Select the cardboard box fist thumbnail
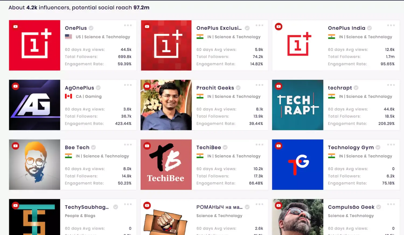The width and height of the screenshot is (404, 235). pos(166,217)
